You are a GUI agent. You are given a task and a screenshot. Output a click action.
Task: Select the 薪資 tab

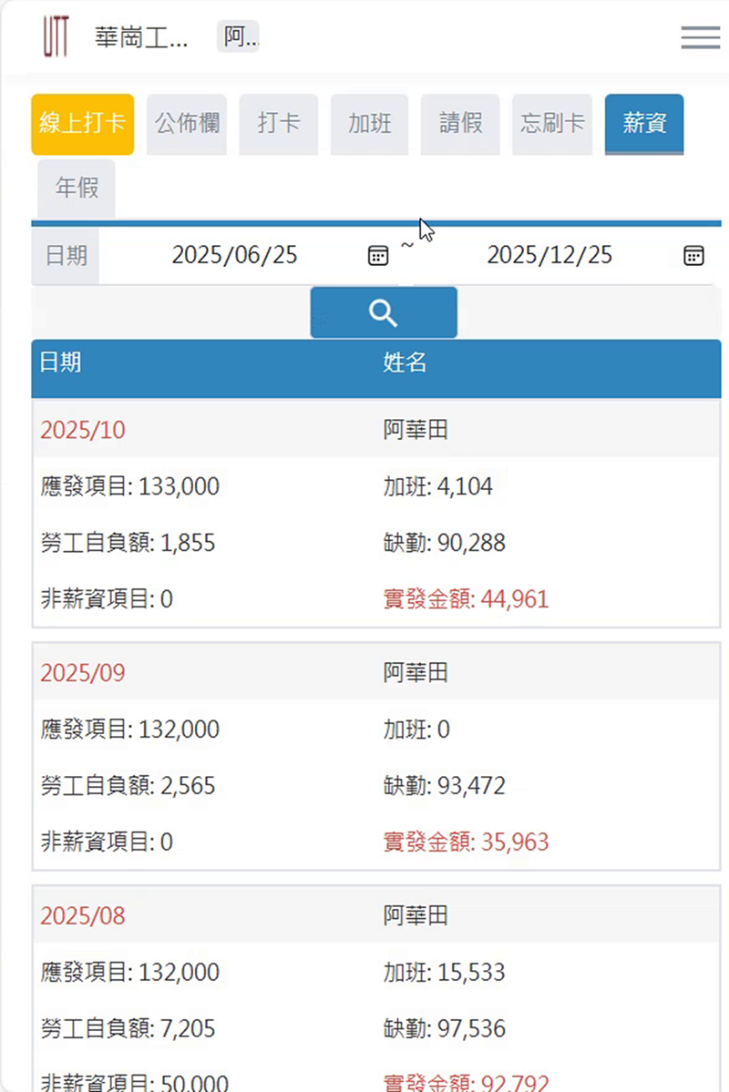pos(644,124)
